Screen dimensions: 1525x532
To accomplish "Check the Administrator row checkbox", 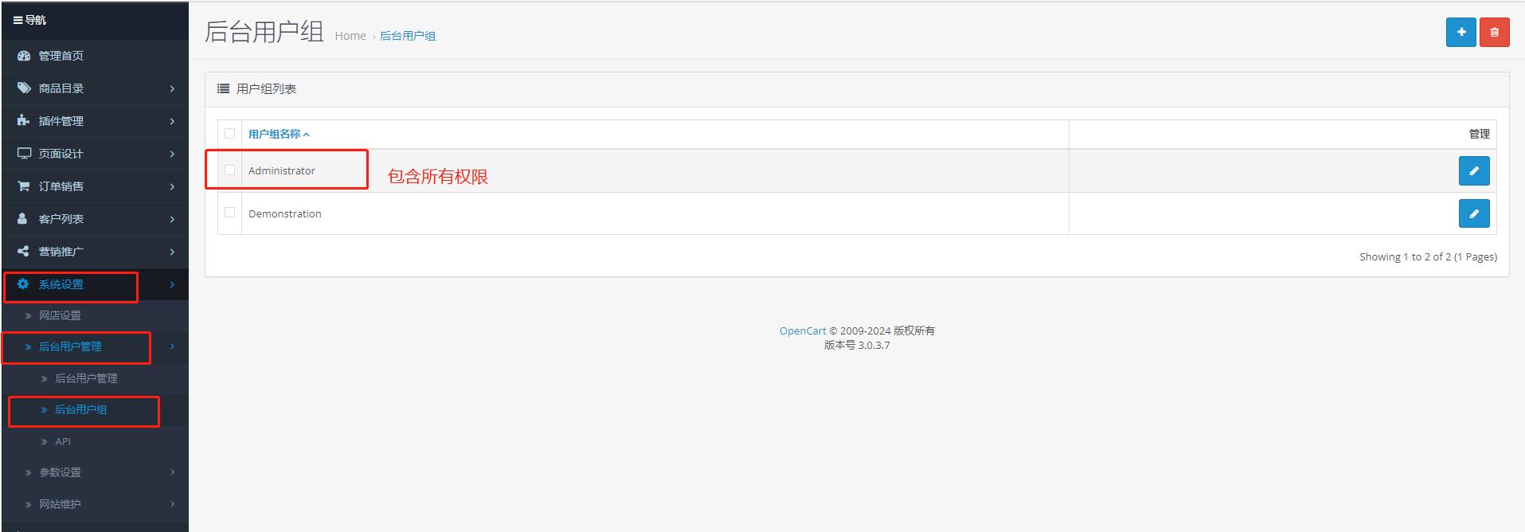I will (x=230, y=170).
